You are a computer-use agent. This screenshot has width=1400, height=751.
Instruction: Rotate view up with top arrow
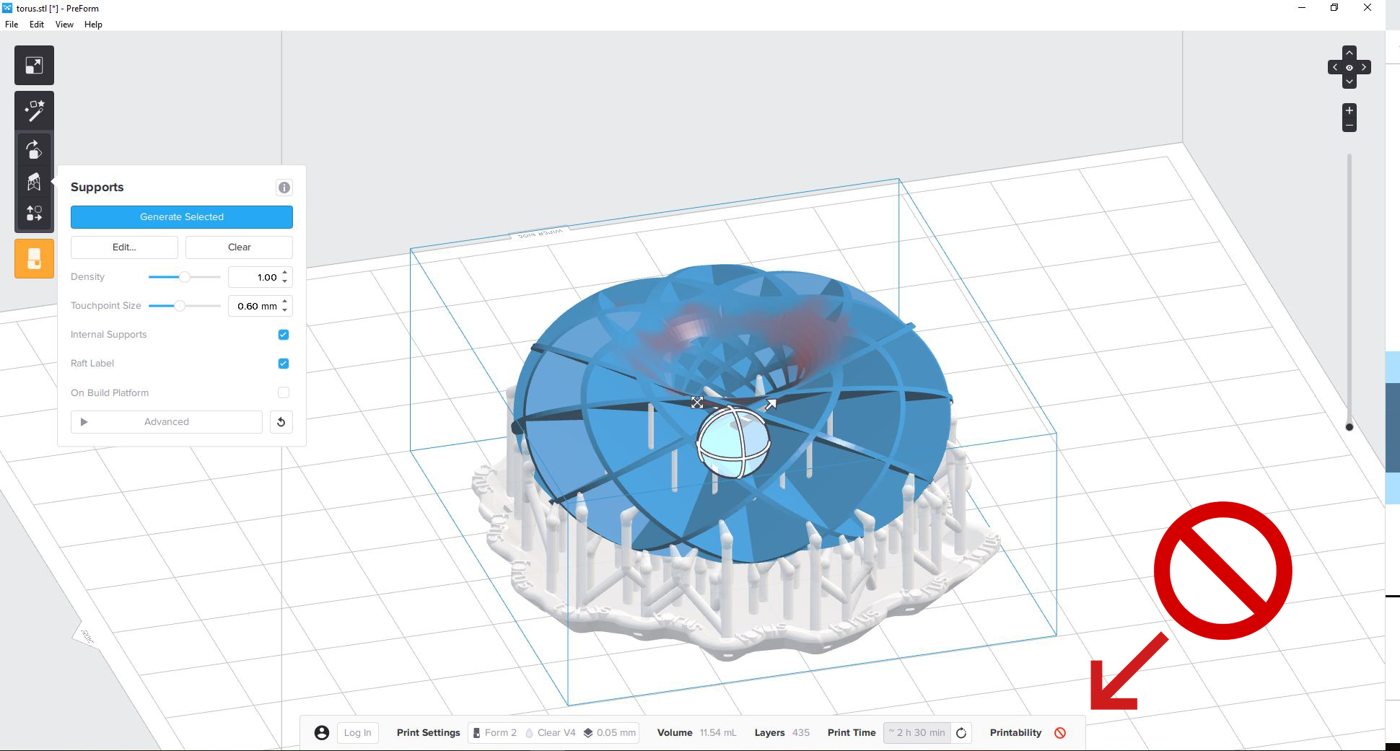pos(1349,53)
